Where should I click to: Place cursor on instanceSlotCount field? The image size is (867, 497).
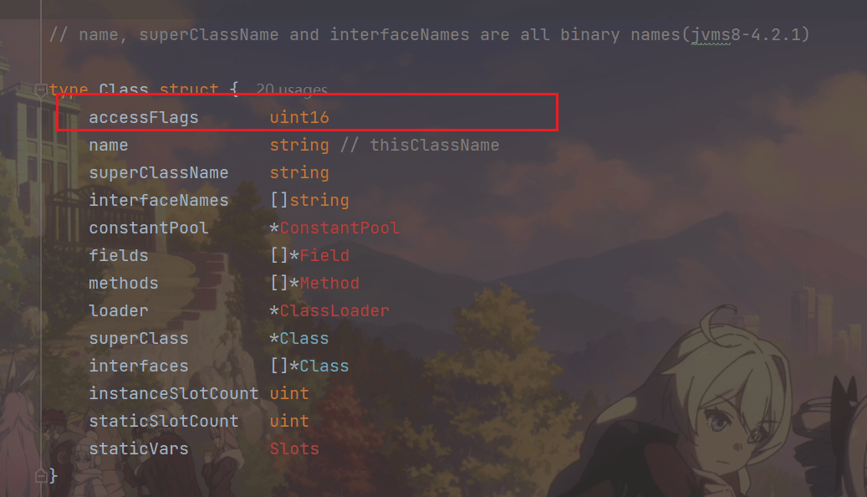tap(174, 393)
